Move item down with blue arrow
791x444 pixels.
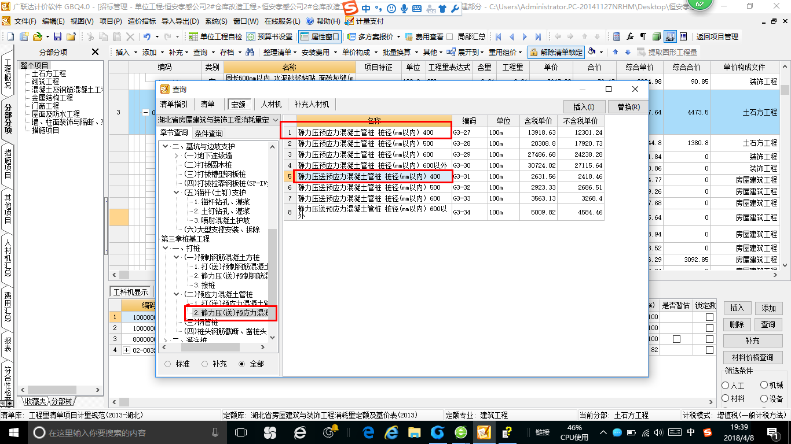(627, 52)
